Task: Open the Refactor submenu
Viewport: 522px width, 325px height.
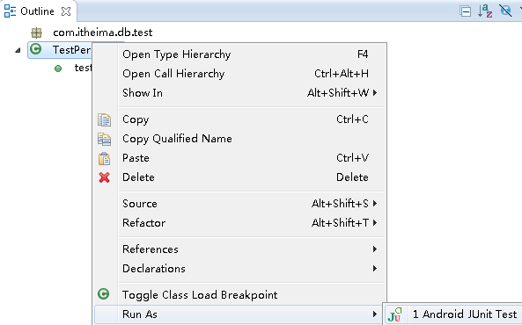Action: pos(239,222)
